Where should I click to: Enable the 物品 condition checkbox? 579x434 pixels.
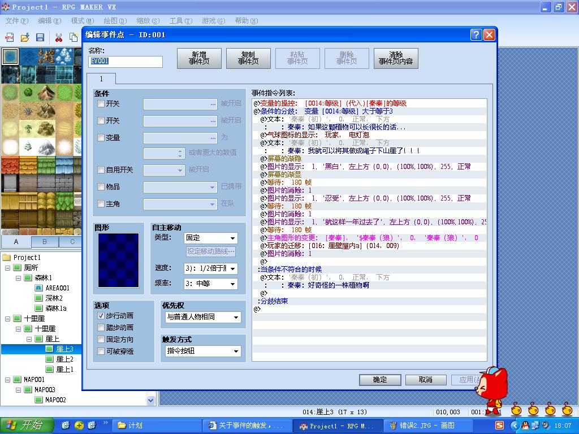coord(101,186)
